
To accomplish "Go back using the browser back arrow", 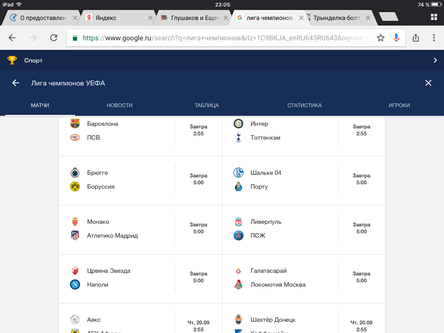I will click(12, 38).
